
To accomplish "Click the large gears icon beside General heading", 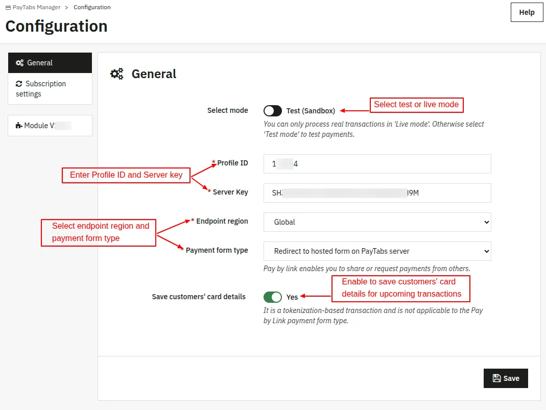I will tap(117, 74).
